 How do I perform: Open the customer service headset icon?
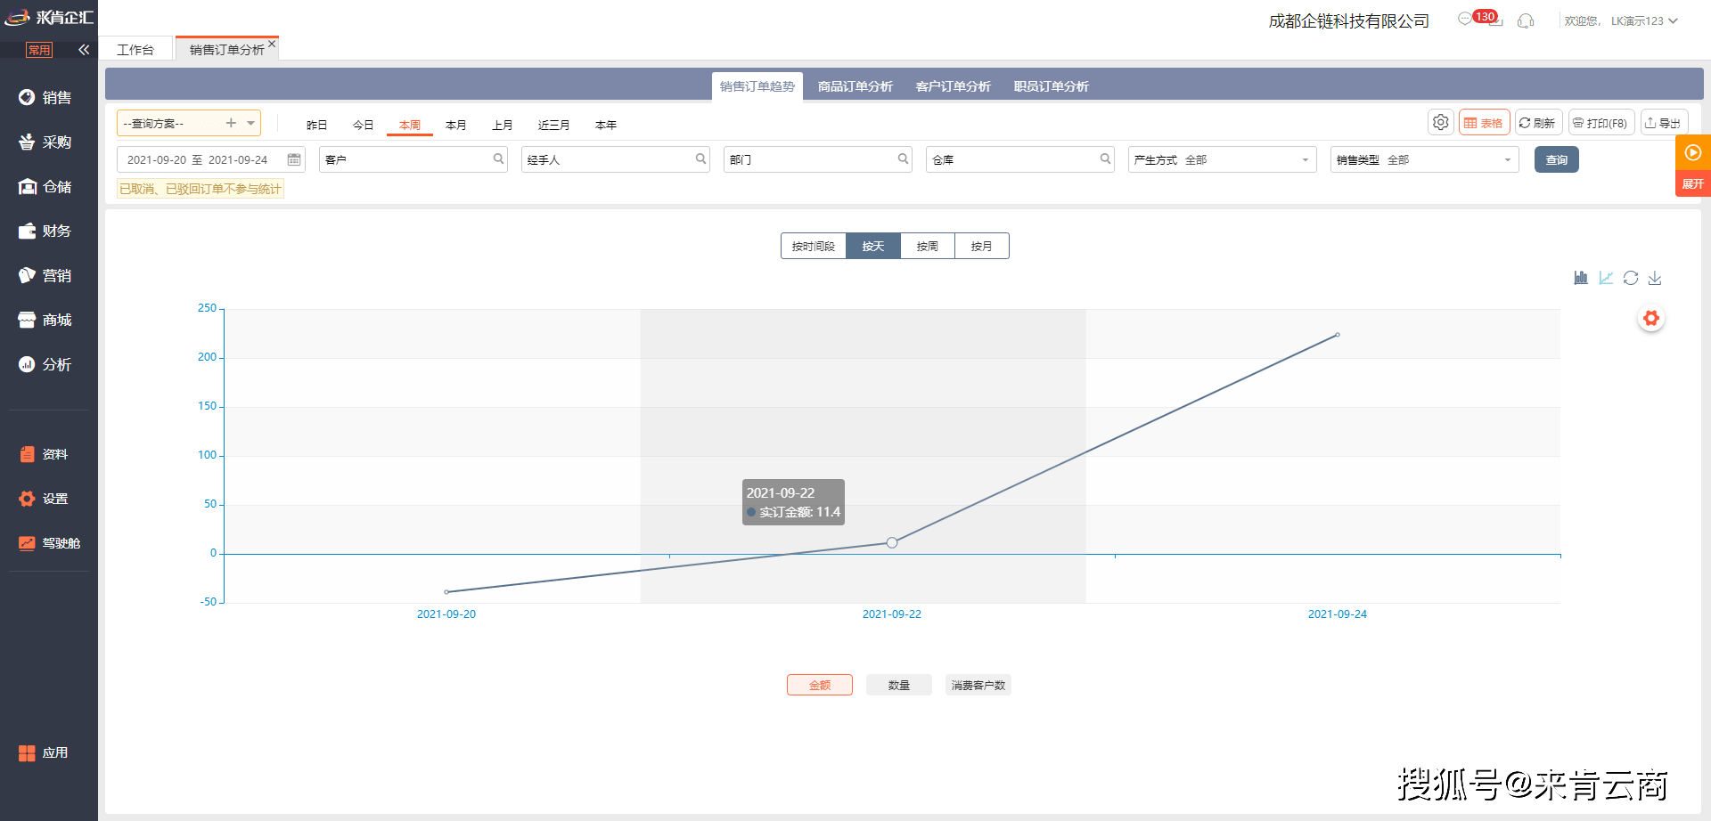pos(1526,20)
